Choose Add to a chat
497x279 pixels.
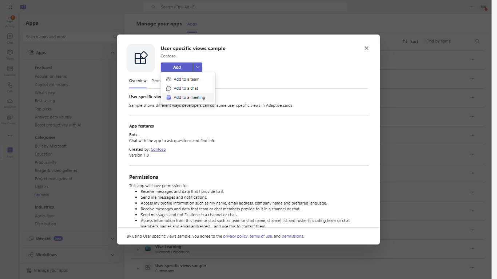(188, 88)
